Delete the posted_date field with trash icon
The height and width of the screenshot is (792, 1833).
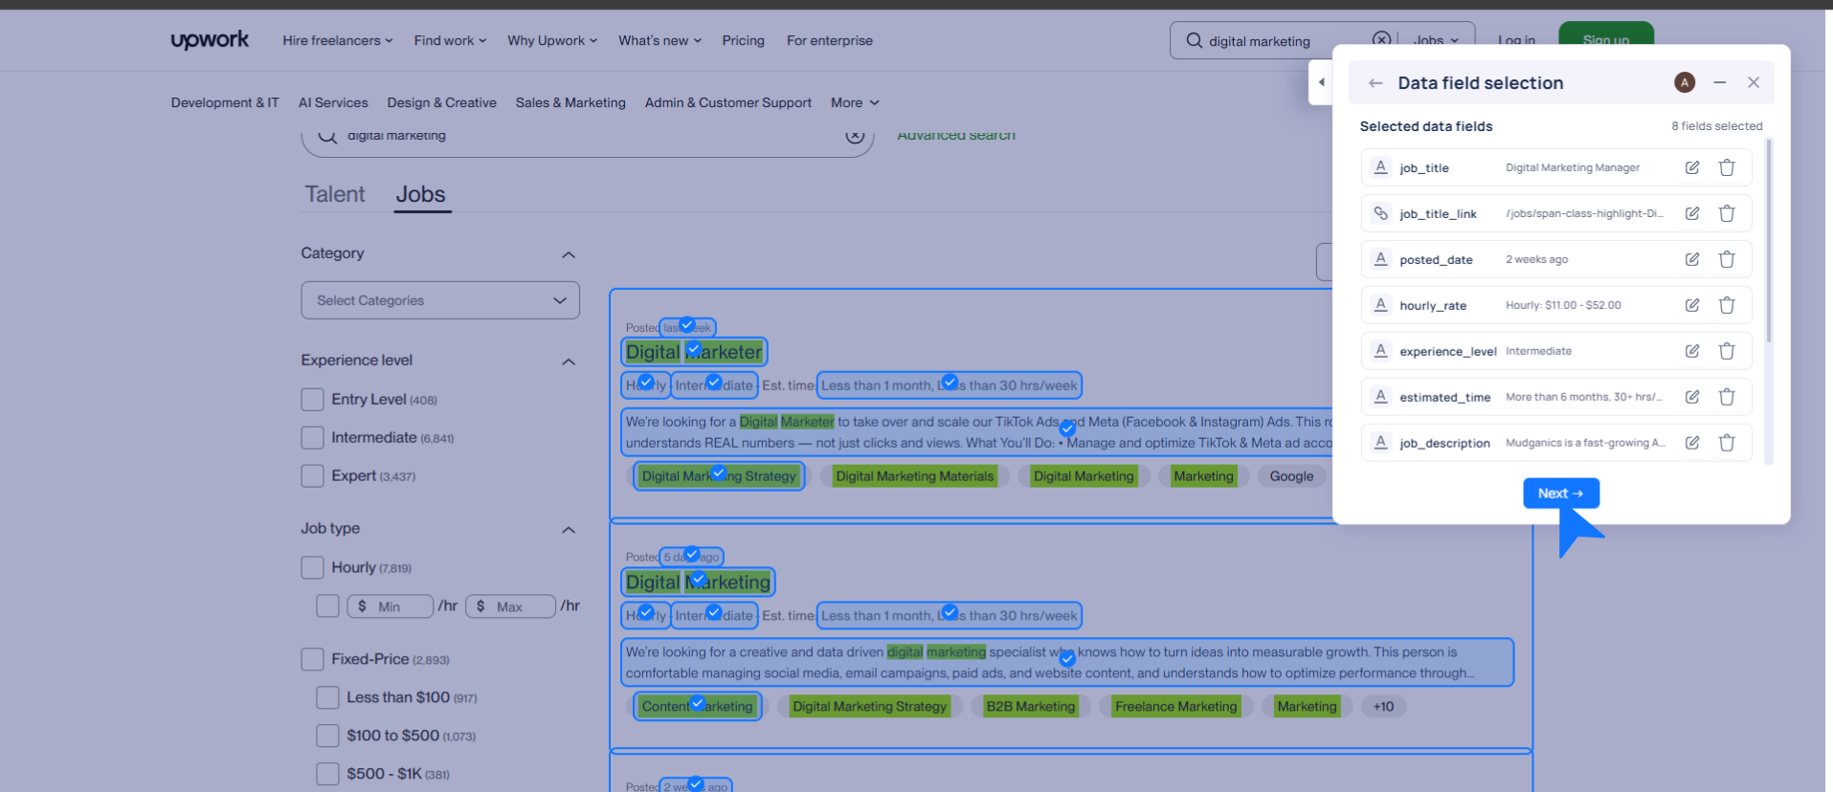1727,259
